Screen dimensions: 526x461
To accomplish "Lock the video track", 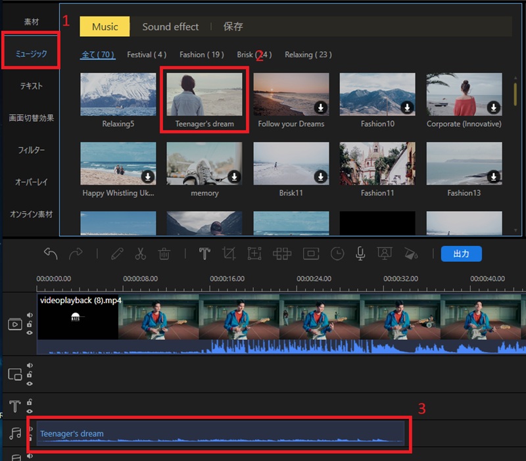I will click(30, 324).
